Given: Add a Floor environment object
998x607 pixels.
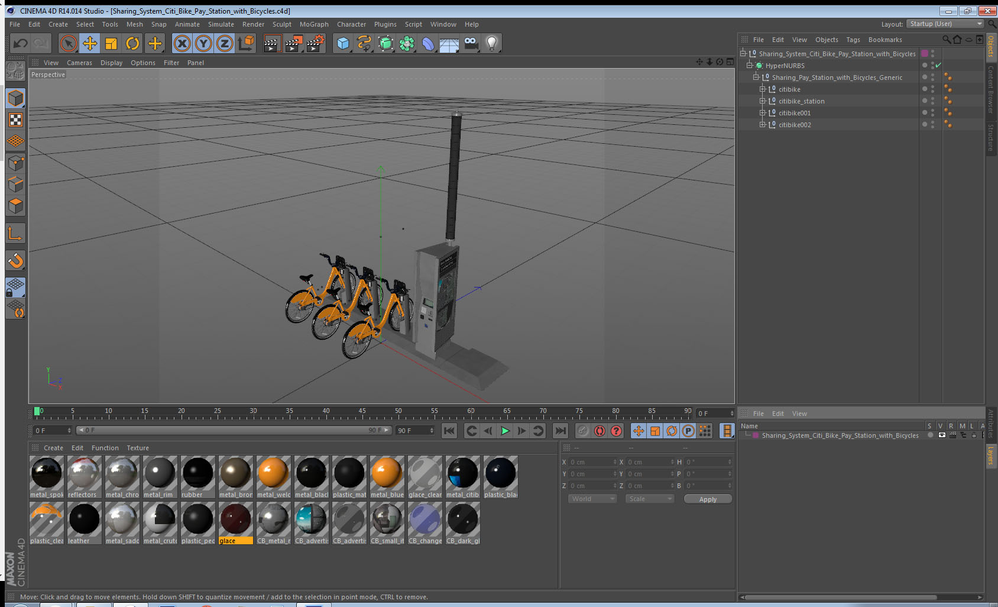Looking at the screenshot, I should tap(449, 43).
